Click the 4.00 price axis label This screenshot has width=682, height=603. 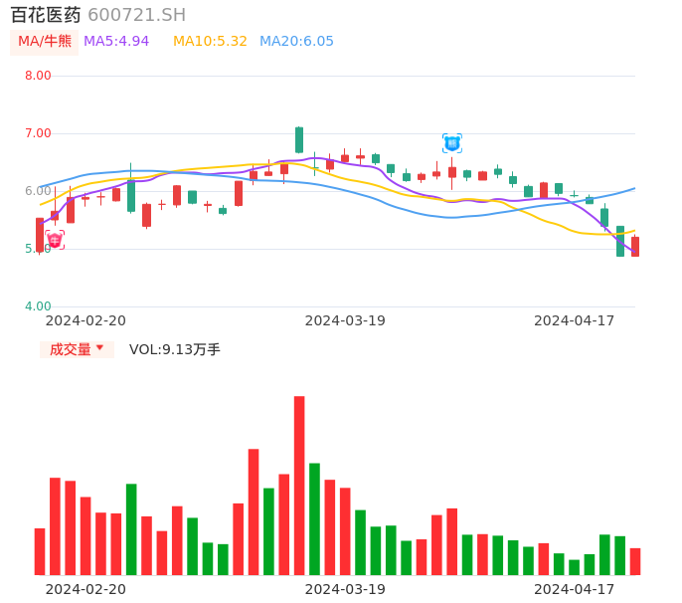38,306
